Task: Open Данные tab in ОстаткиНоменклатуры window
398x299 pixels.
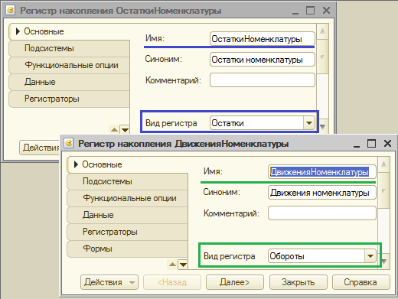Action: (70, 82)
